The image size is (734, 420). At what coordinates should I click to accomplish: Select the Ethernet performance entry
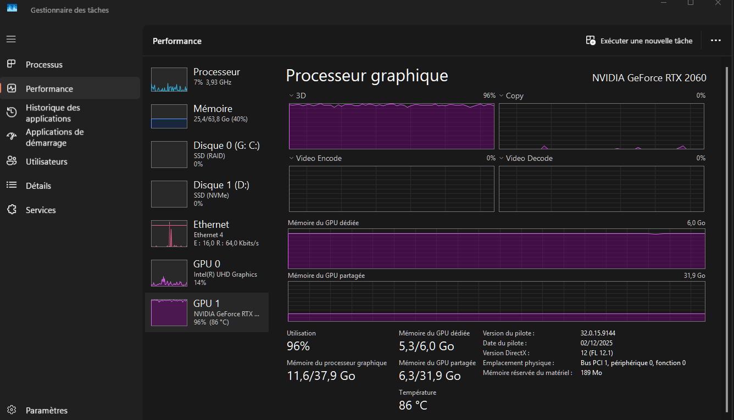[207, 233]
